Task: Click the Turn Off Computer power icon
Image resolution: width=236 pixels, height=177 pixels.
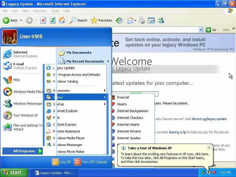Action: 78,162
